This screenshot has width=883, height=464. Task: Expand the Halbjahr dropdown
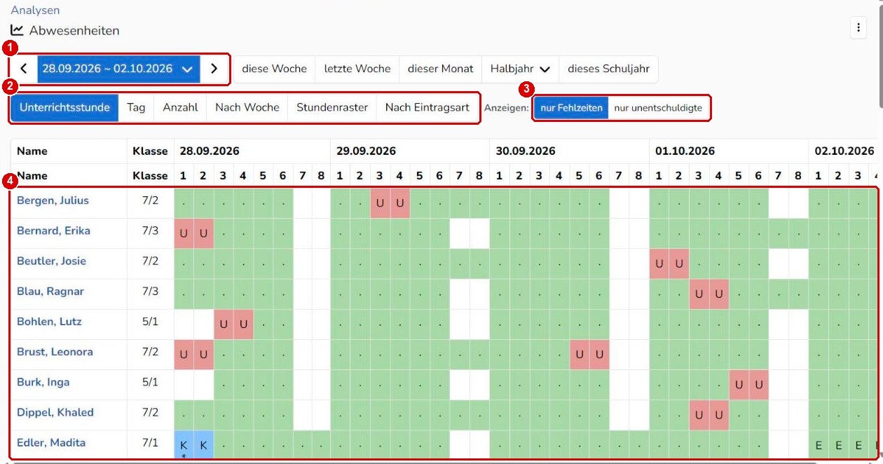click(520, 69)
